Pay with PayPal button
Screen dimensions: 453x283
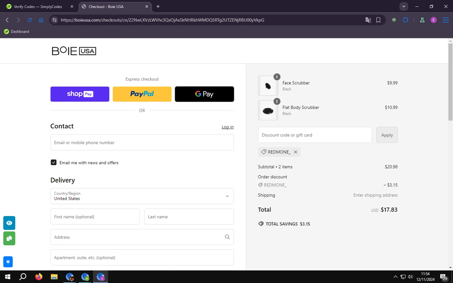coord(142,94)
